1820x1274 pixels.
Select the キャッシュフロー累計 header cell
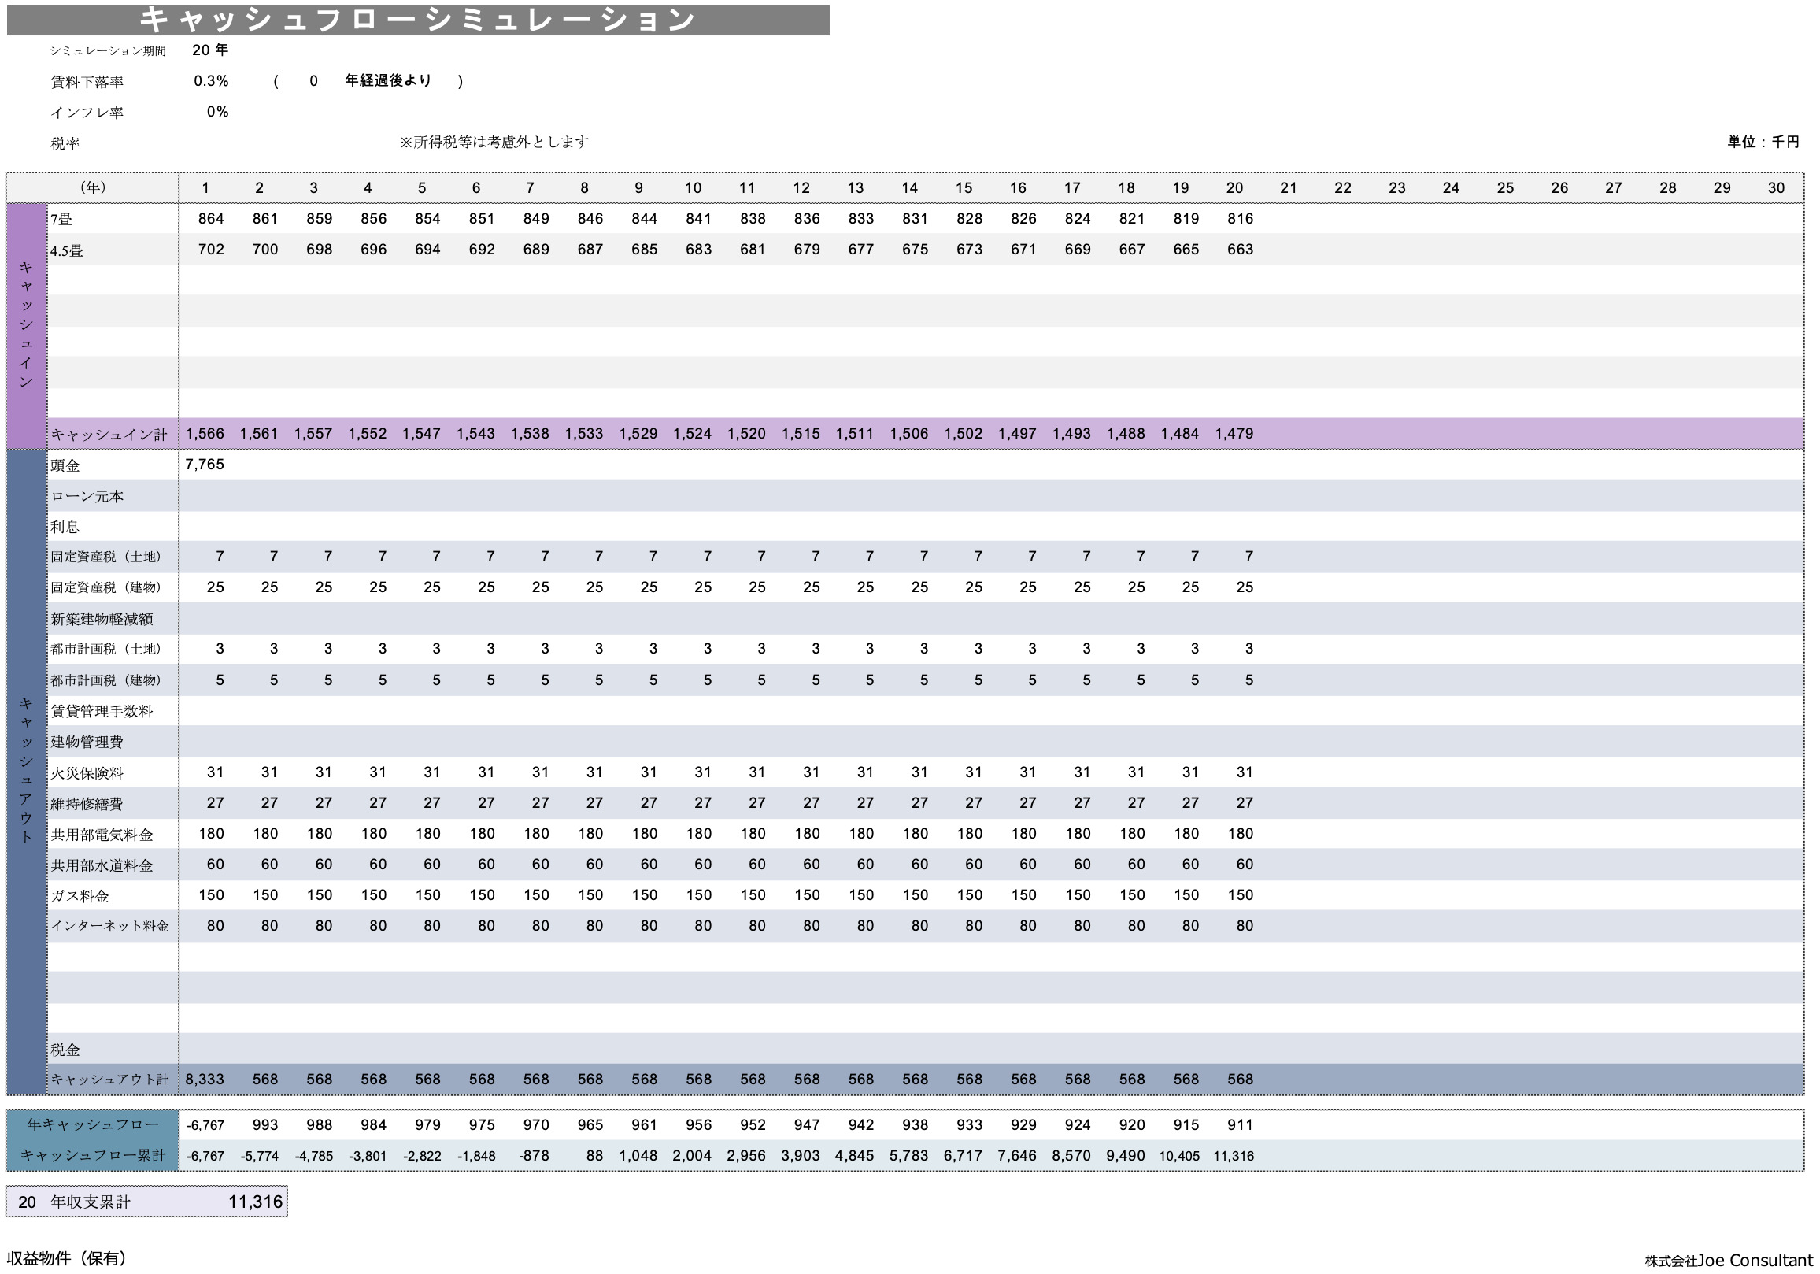[93, 1156]
